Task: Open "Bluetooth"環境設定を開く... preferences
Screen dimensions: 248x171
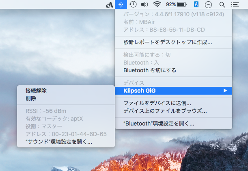Action: [x=159, y=123]
